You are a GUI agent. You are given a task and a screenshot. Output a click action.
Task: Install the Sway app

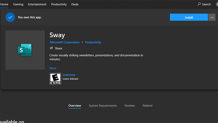(189, 17)
